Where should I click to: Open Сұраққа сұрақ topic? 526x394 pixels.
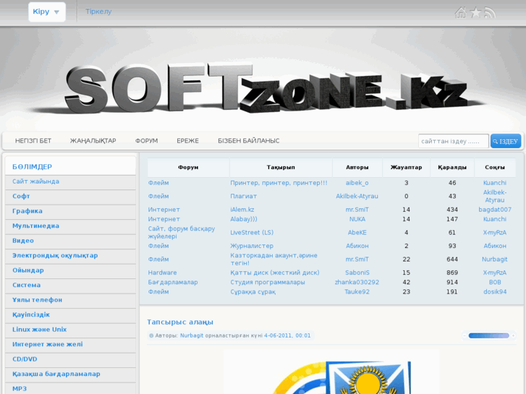pos(253,292)
